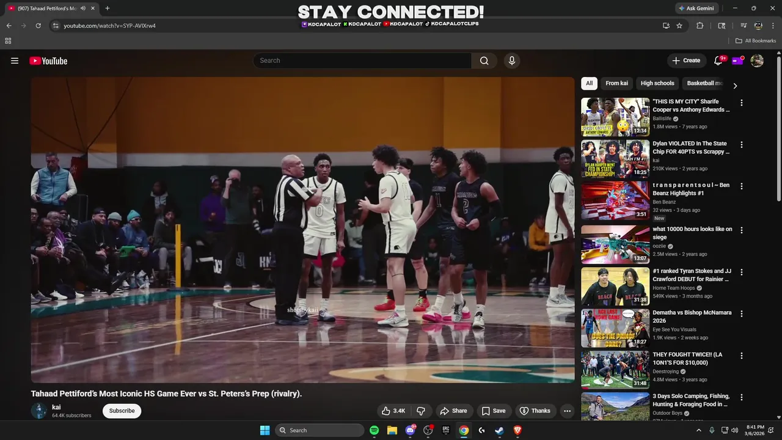Image resolution: width=782 pixels, height=440 pixels.
Task: Open volume control in system tray
Action: [735, 430]
